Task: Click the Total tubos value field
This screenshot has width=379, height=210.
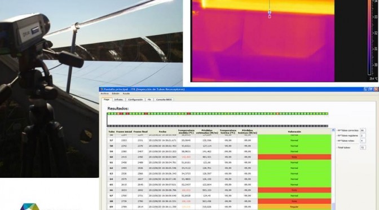Action: 362,147
